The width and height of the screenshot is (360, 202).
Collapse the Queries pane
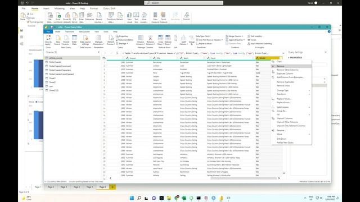99,52
